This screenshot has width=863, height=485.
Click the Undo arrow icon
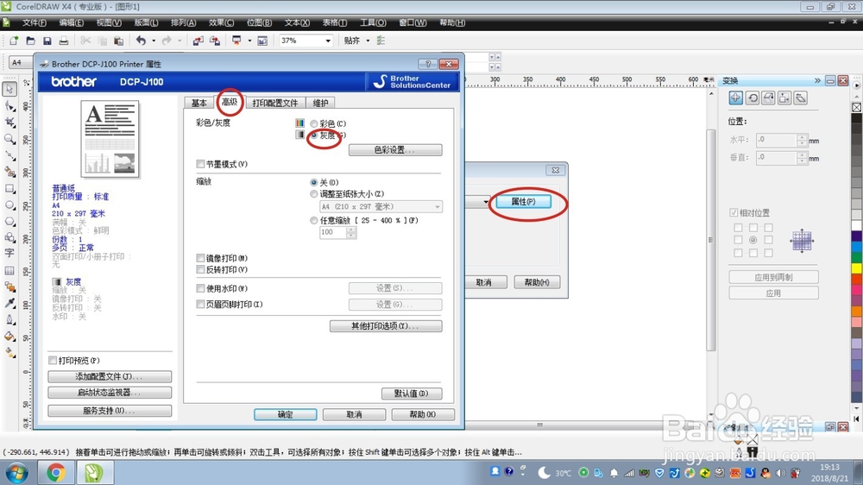click(x=142, y=41)
